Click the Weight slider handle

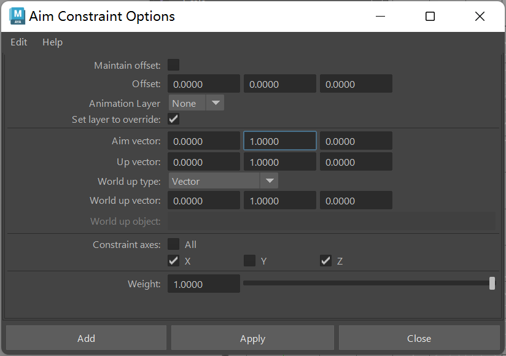click(492, 283)
